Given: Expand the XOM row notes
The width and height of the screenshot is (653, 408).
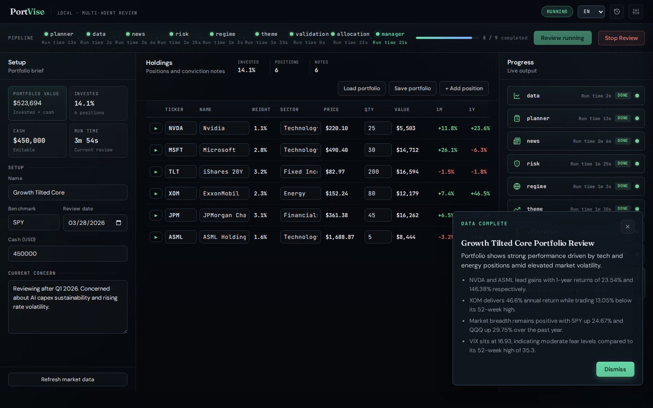Looking at the screenshot, I should click(156, 194).
